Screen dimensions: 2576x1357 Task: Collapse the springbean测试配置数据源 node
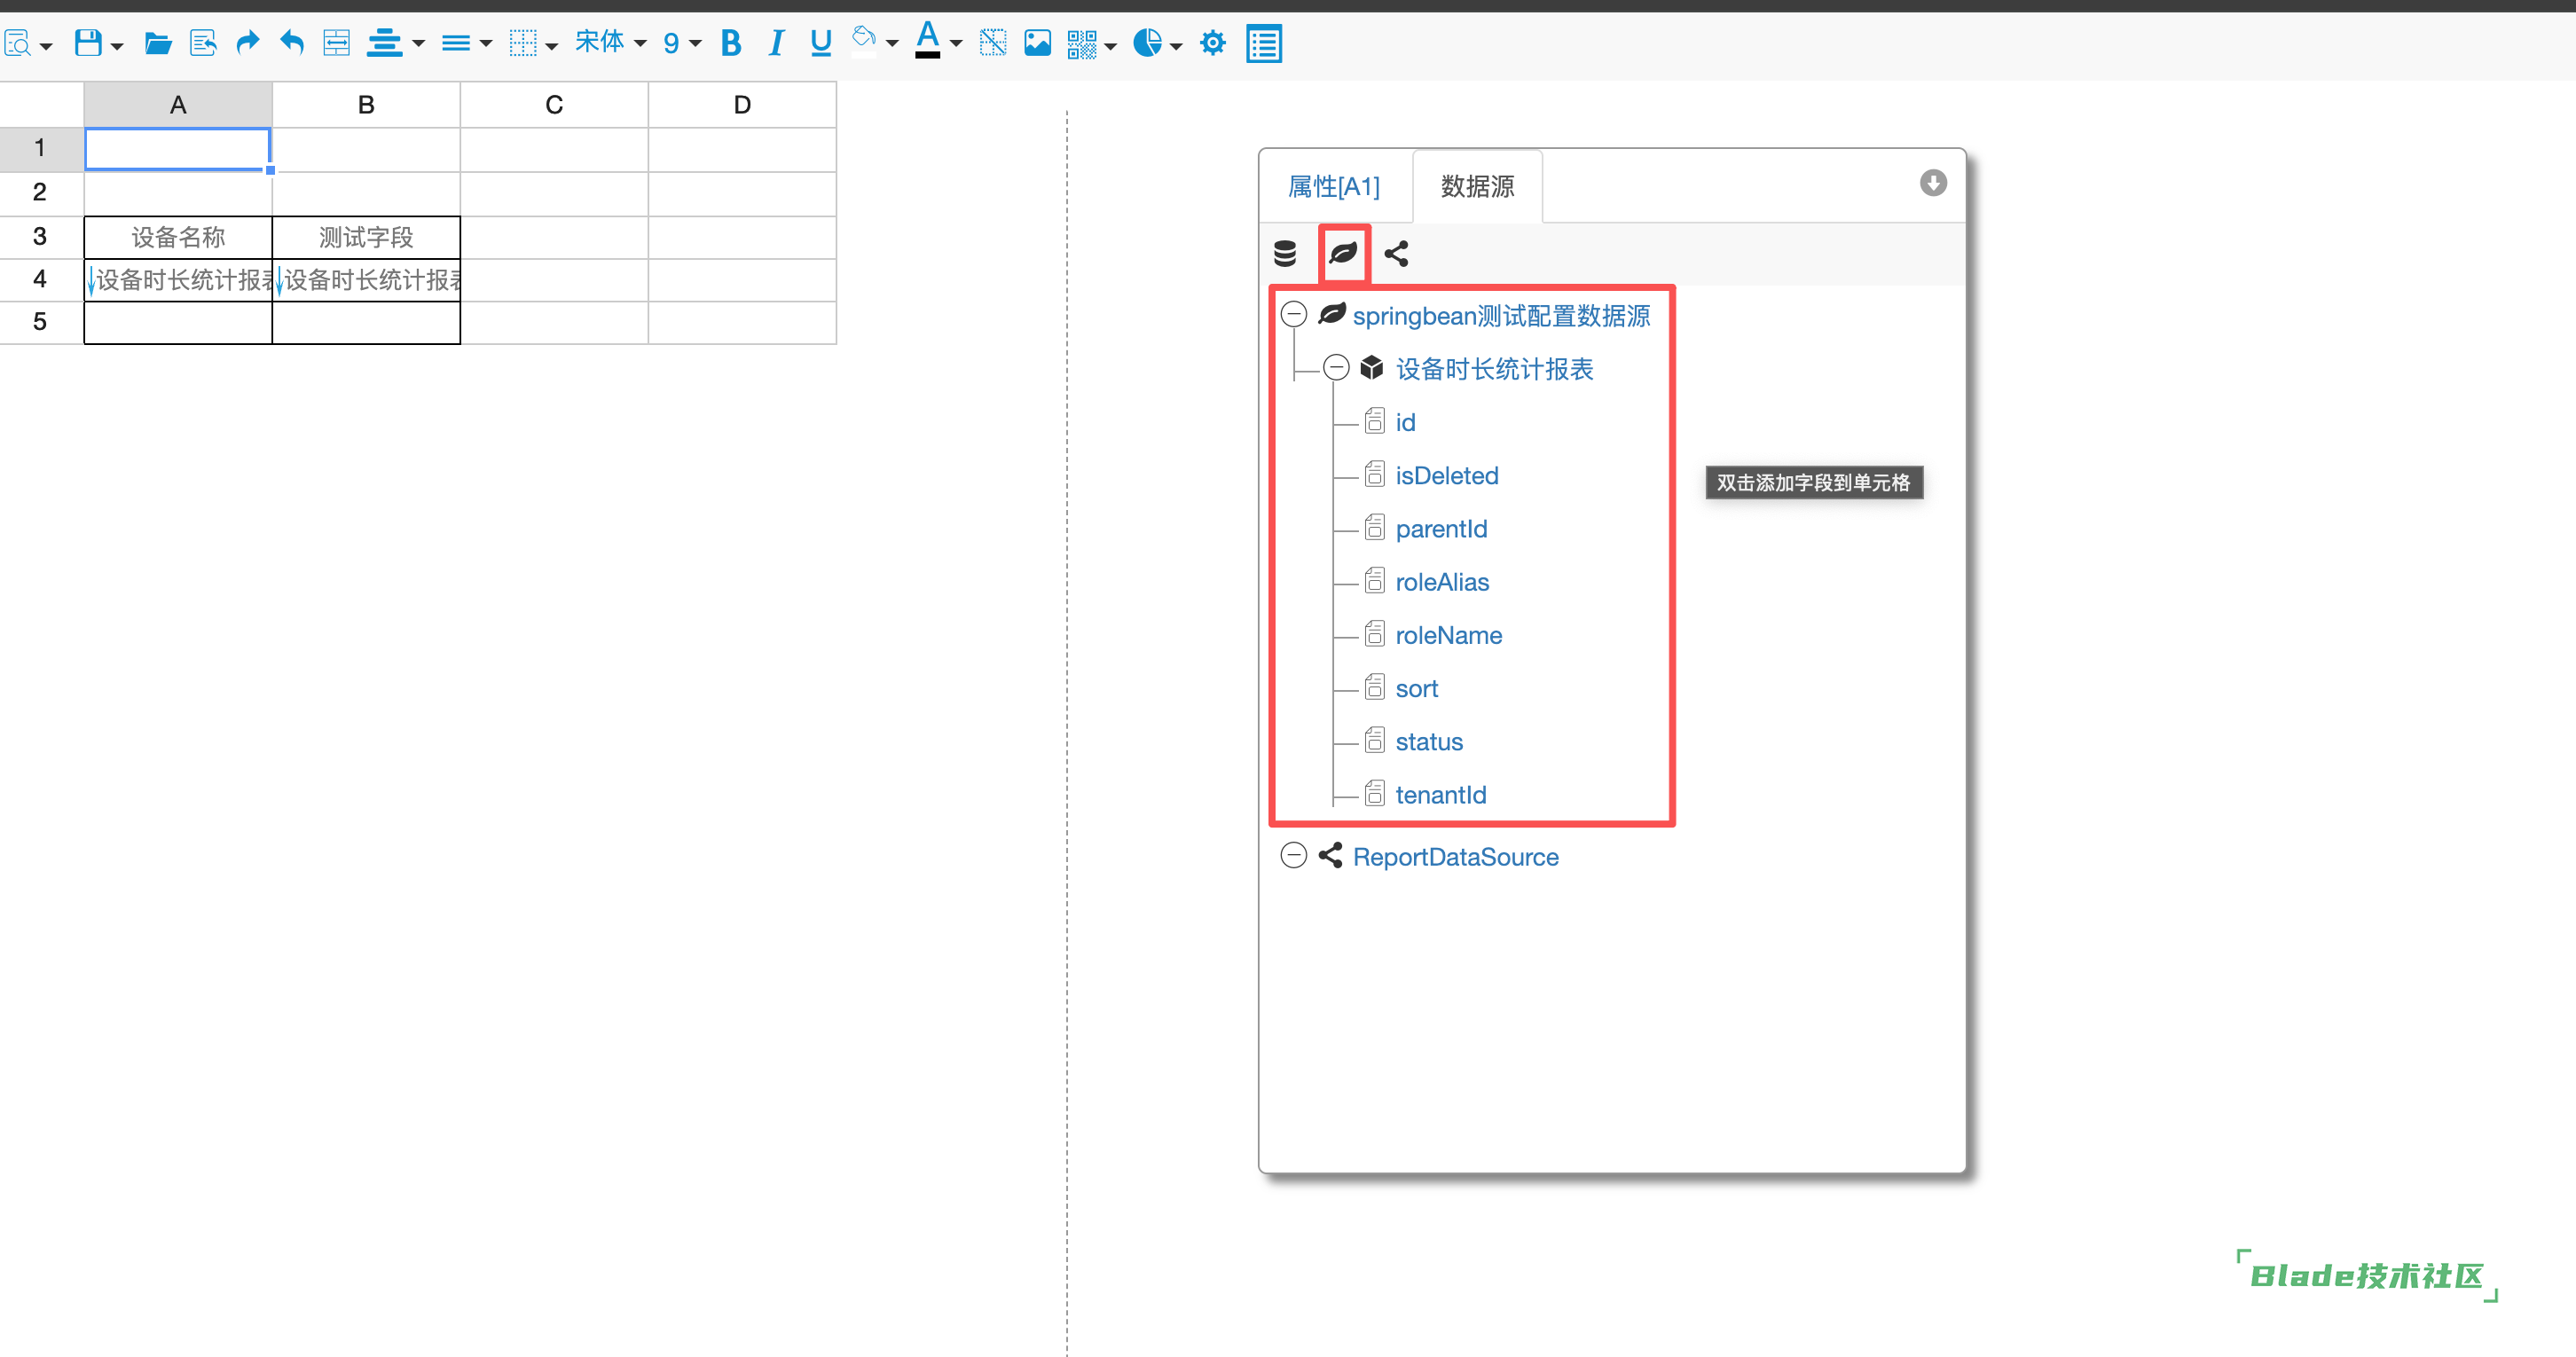coord(1294,315)
